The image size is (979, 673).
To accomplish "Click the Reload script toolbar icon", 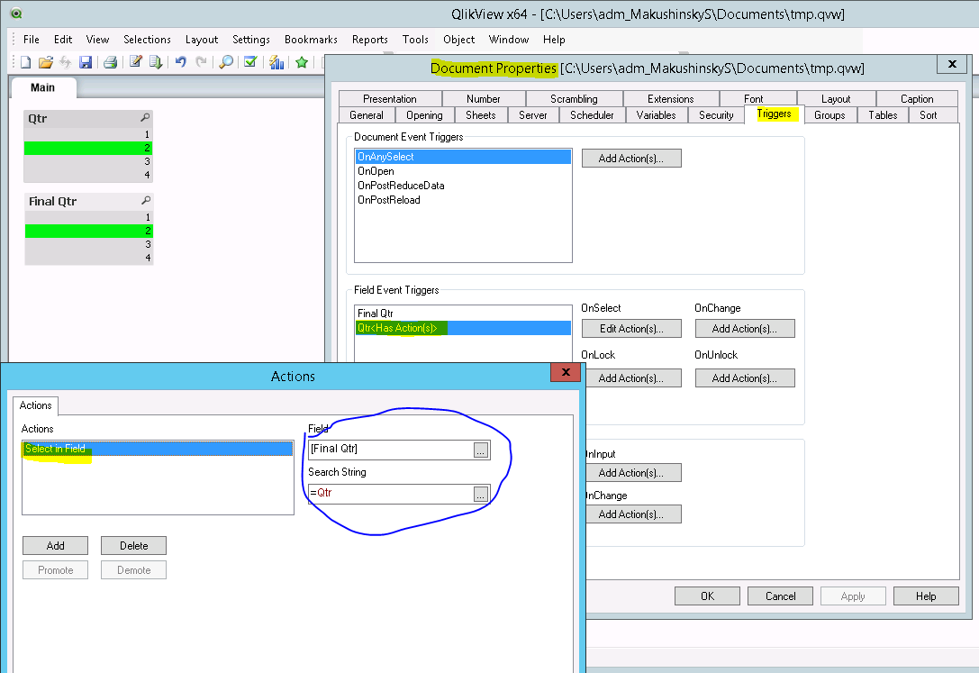I will click(156, 62).
